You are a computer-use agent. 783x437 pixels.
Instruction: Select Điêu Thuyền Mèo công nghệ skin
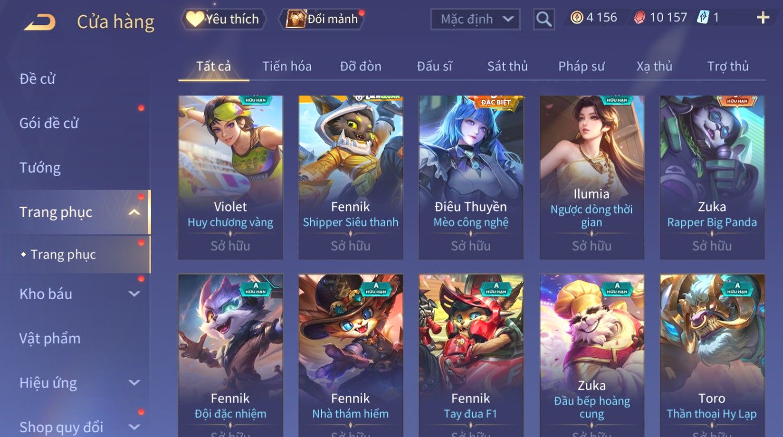point(471,177)
